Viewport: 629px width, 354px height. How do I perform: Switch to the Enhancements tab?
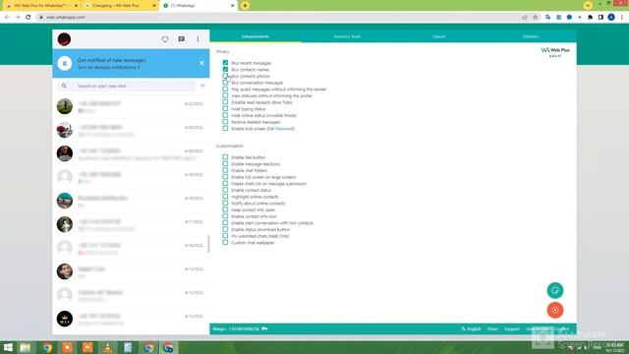256,36
